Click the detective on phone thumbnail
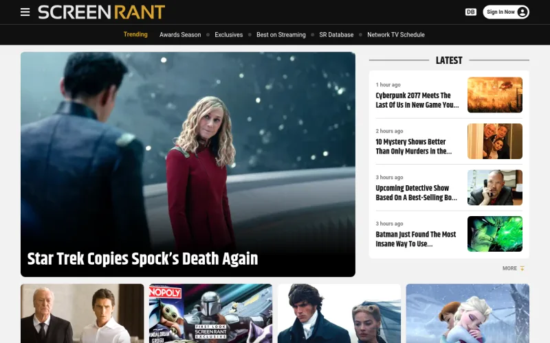Image resolution: width=550 pixels, height=343 pixels. (x=494, y=187)
